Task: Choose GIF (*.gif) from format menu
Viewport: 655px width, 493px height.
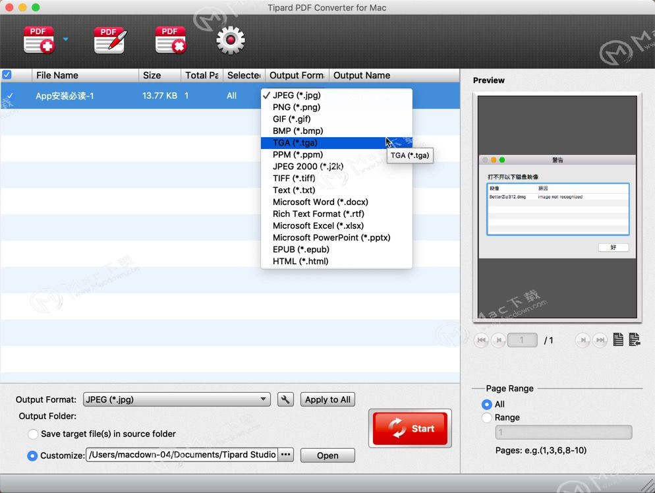Action: tap(336, 119)
